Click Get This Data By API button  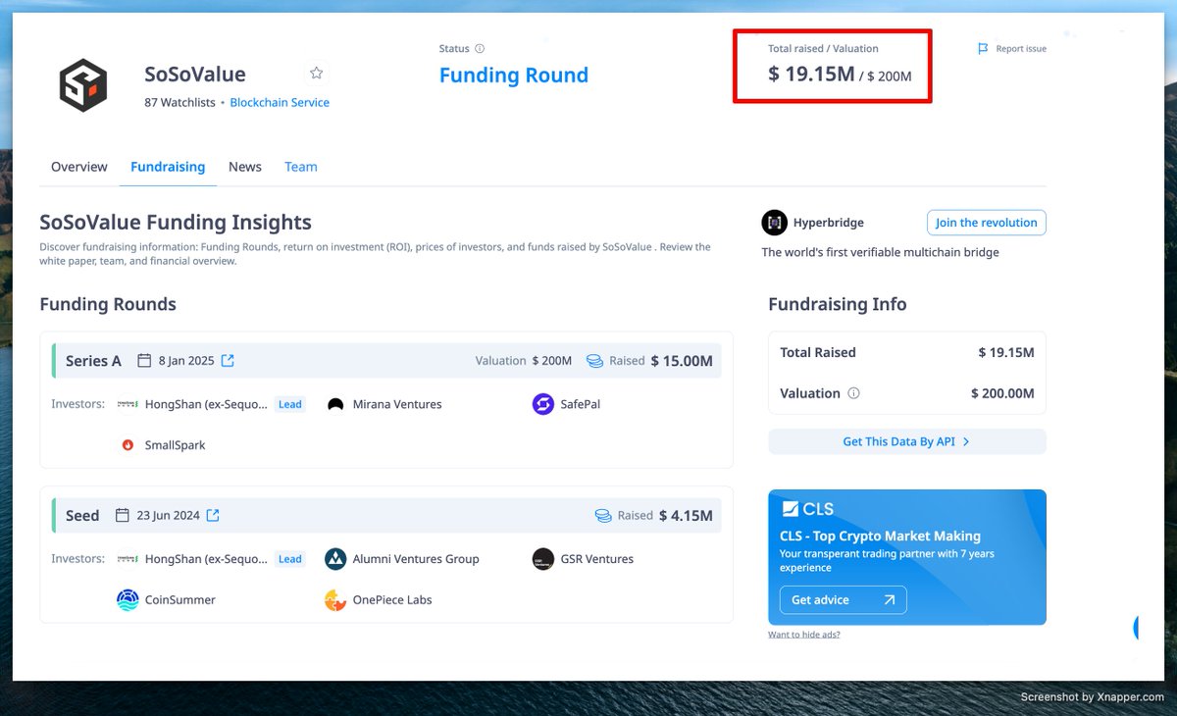click(906, 441)
